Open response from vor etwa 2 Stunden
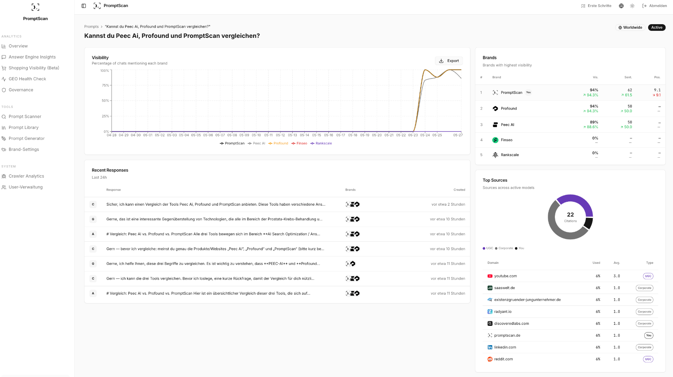Image resolution: width=673 pixels, height=377 pixels. click(277, 205)
